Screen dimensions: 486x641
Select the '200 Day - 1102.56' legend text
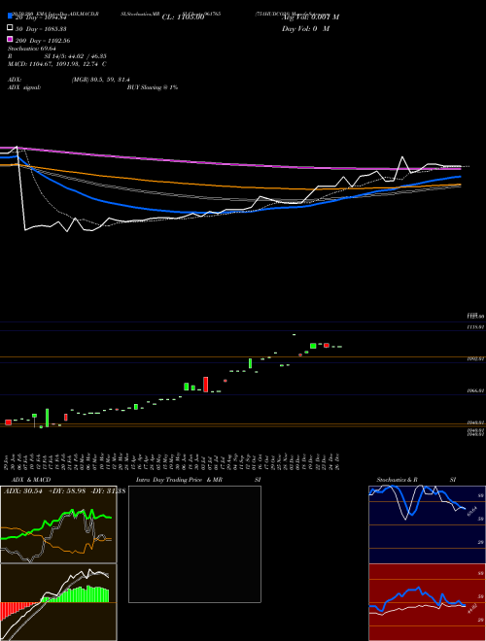coord(43,41)
